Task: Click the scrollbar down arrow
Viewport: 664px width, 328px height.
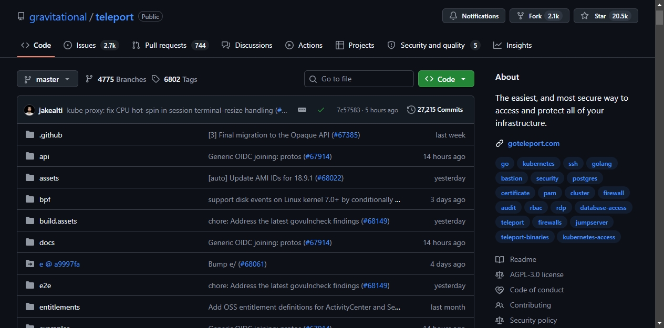Action: 659,323
